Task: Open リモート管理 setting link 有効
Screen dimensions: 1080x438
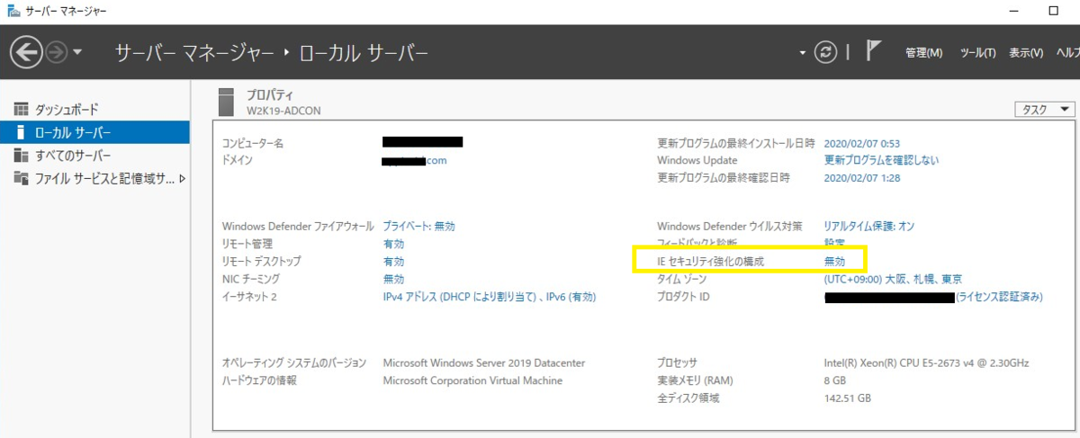Action: [x=393, y=244]
